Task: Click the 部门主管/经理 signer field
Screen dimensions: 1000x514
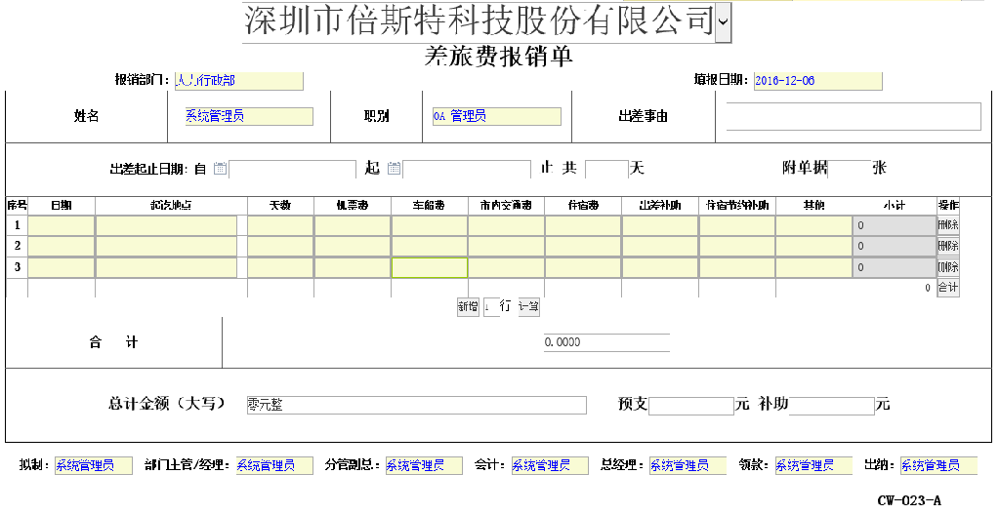Action: point(274,465)
